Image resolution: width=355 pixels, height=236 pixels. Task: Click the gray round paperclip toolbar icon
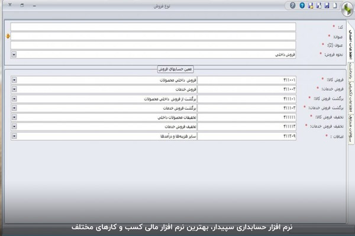click(x=292, y=5)
